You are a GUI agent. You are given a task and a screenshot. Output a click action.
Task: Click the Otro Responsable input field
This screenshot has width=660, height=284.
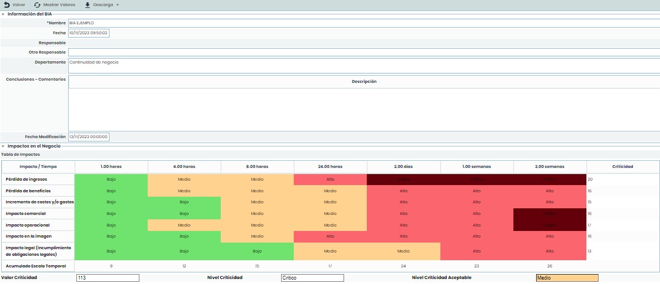coord(363,52)
